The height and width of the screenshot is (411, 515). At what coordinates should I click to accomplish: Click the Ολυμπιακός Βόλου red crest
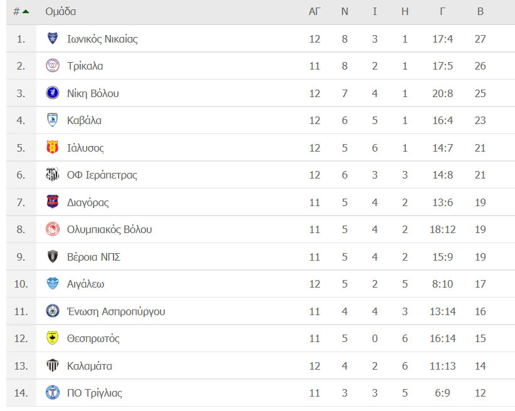tap(53, 229)
